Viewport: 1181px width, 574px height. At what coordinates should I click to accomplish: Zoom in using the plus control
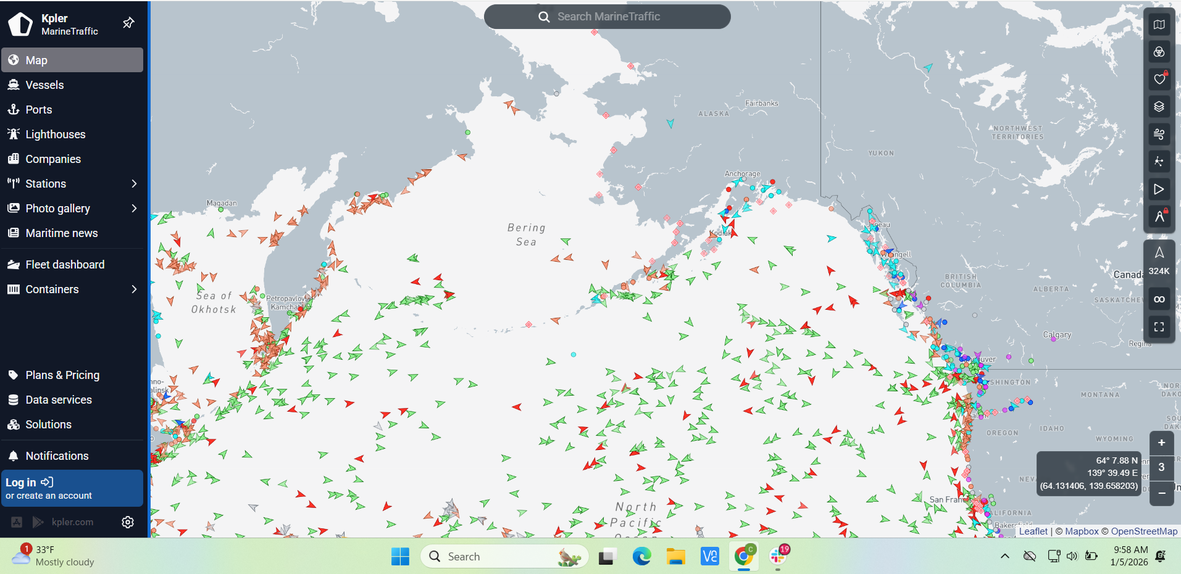1162,442
